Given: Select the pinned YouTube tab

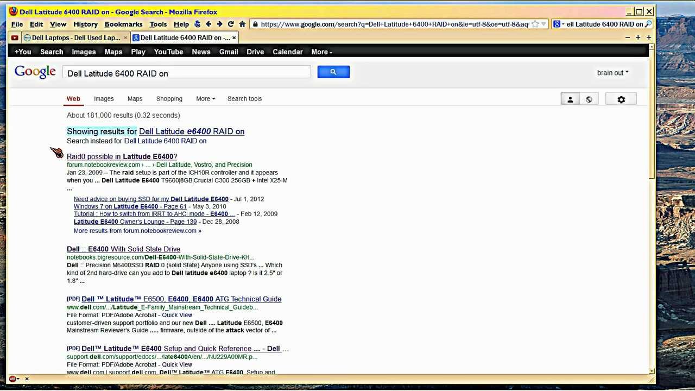Looking at the screenshot, I should 15,37.
